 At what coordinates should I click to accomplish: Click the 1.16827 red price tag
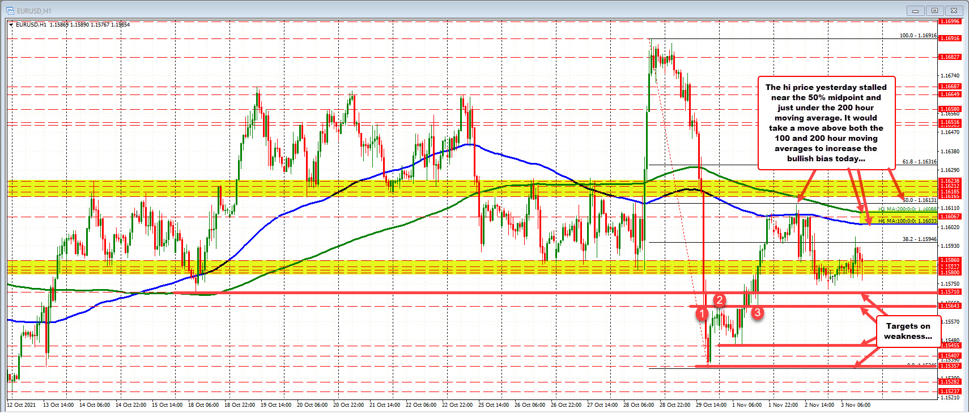[950, 57]
